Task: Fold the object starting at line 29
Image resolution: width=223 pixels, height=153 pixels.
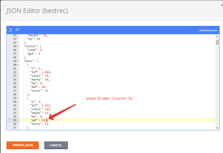Action: click(18, 97)
